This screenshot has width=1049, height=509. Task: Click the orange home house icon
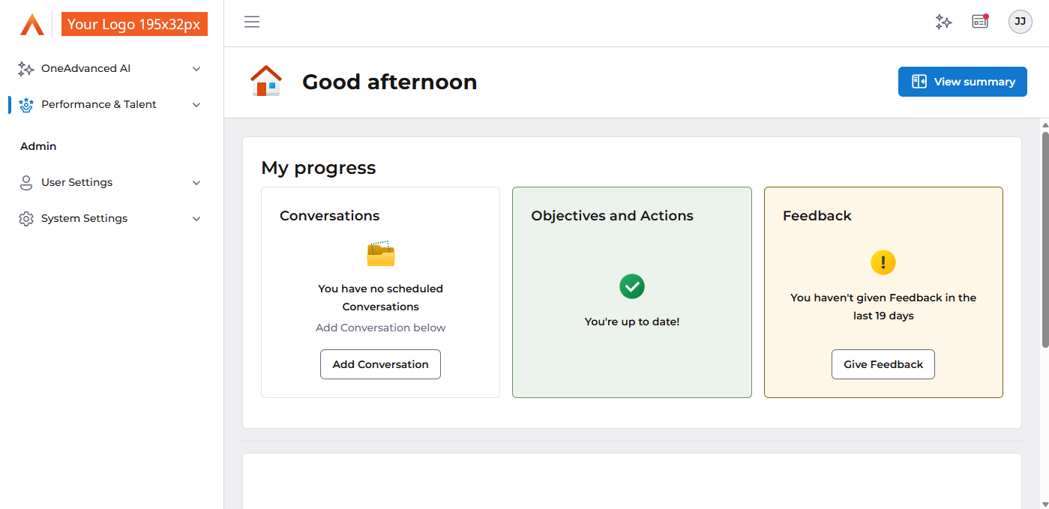click(265, 81)
